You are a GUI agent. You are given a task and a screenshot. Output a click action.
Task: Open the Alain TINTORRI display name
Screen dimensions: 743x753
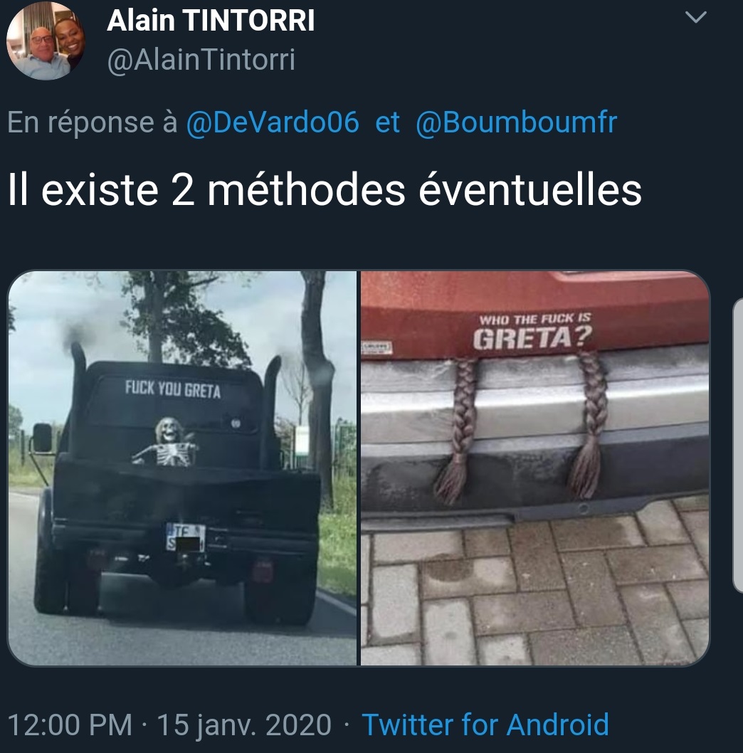(x=211, y=21)
